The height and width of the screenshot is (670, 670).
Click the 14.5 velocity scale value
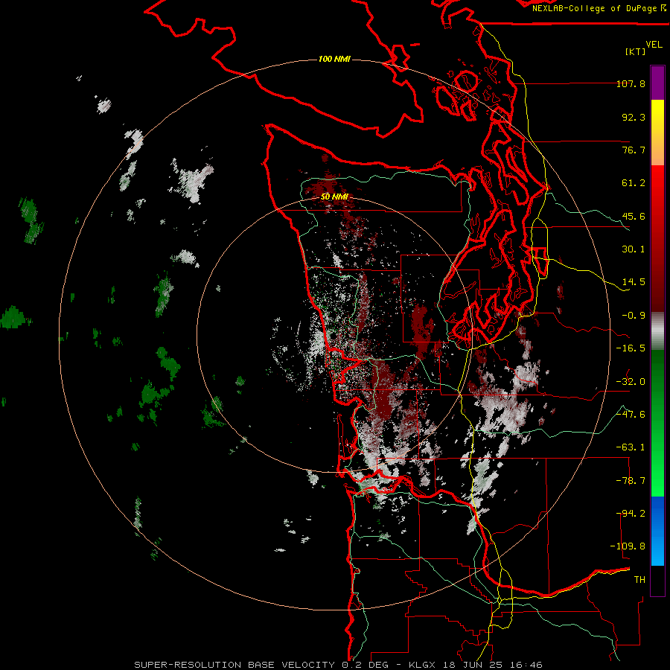634,282
